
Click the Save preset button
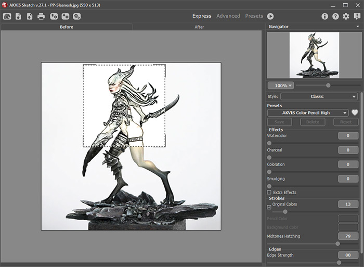coord(280,122)
